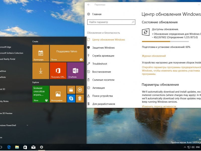Viewport: 201px width, 151px height.
Task: Open Sticky Notes in the Start list
Action: click(4, 101)
